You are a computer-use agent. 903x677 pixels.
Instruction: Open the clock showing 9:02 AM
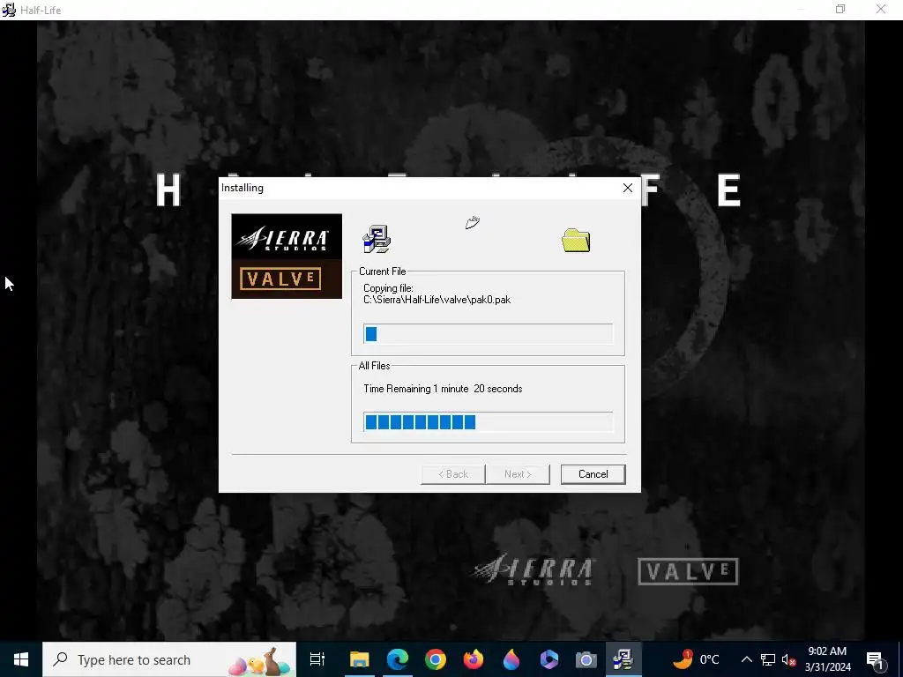point(827,659)
